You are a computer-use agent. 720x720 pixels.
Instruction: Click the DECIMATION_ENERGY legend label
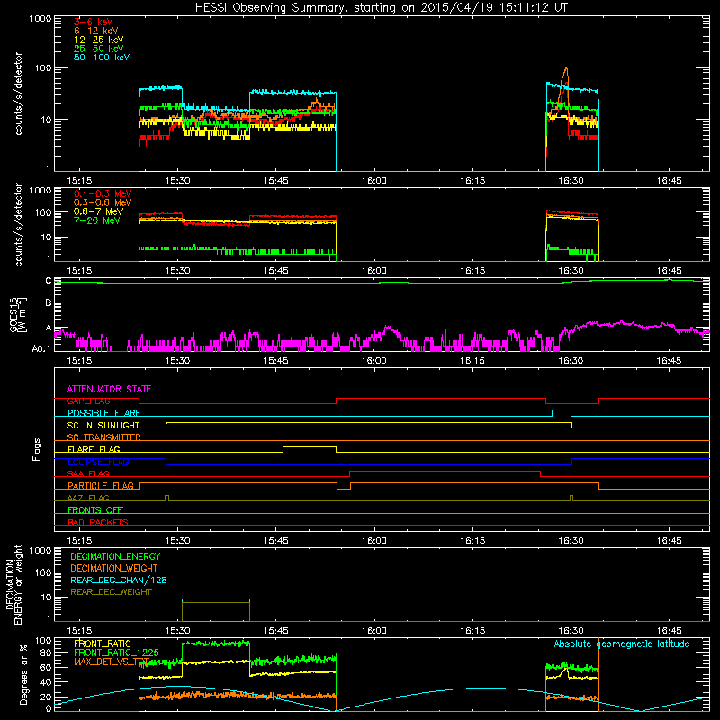pos(115,556)
